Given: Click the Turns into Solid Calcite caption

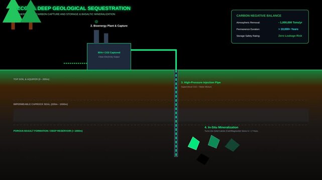Looking at the screenshot, I should coord(231,131).
